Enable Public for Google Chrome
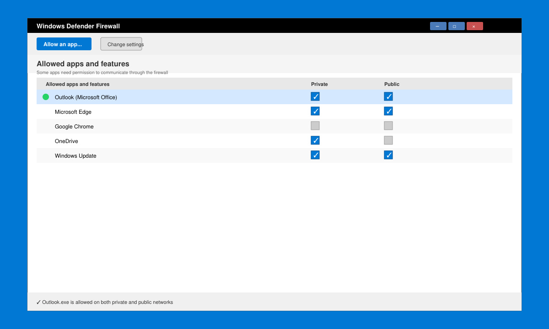This screenshot has height=329, width=549. coord(388,126)
